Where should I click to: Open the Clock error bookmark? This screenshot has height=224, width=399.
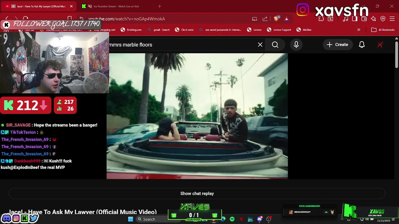point(184,30)
